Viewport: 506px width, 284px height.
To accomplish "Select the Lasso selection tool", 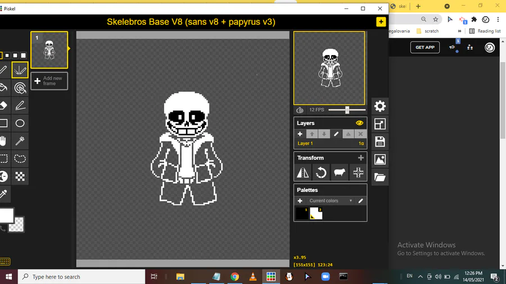I will pos(20,158).
